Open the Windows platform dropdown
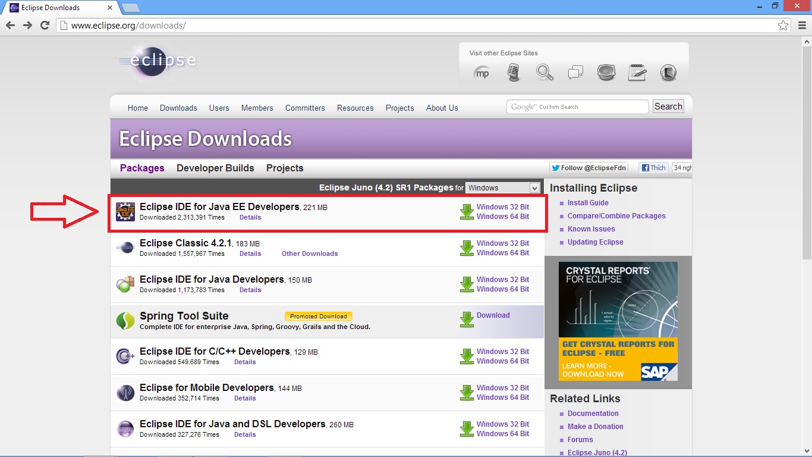Screen dimensions: 812x457 (503, 188)
